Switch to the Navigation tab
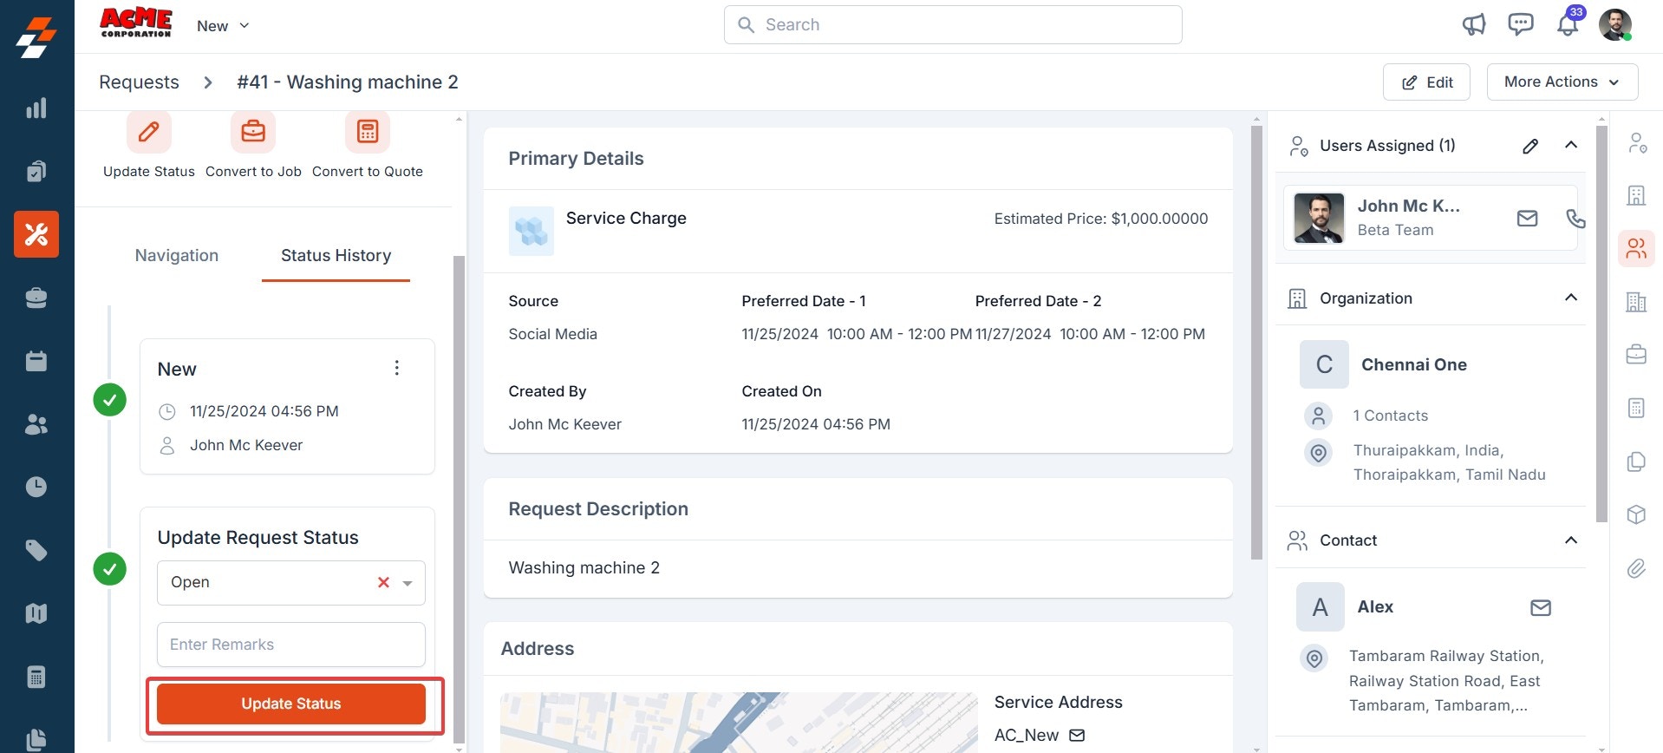Screen dimensions: 1663x753 [x=177, y=255]
